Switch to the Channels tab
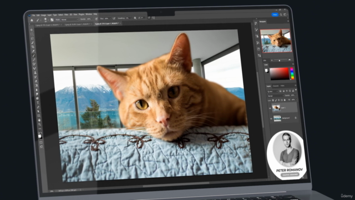This screenshot has width=355, height=200. tap(276, 86)
